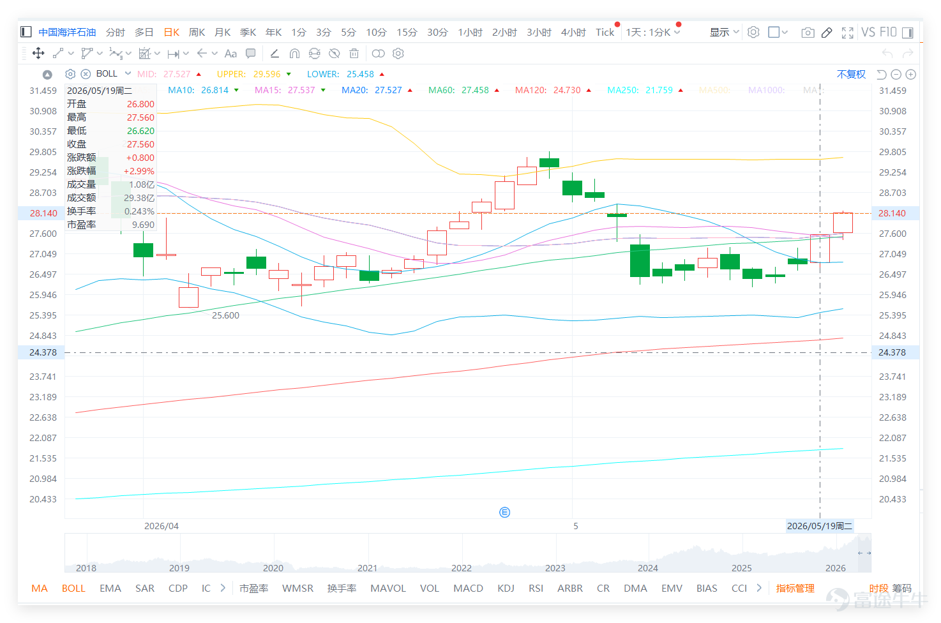The height and width of the screenshot is (623, 941).
Task: Select the KDJ sub-indicator tab
Action: click(x=506, y=588)
